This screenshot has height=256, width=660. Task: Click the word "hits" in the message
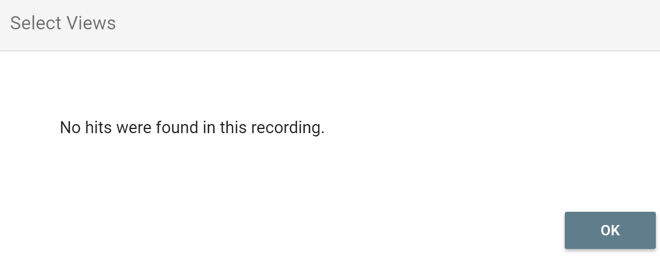98,127
